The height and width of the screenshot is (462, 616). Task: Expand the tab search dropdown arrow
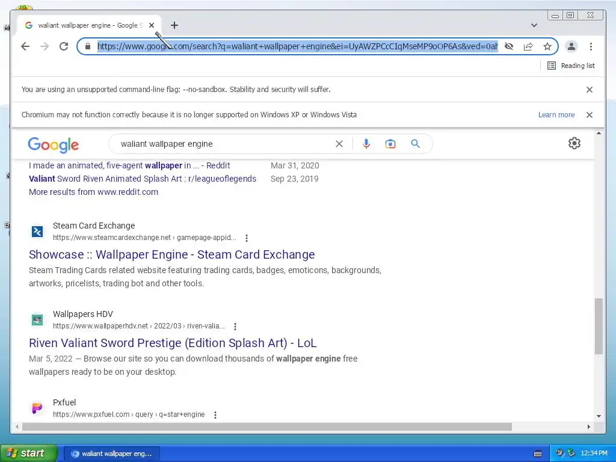(534, 25)
